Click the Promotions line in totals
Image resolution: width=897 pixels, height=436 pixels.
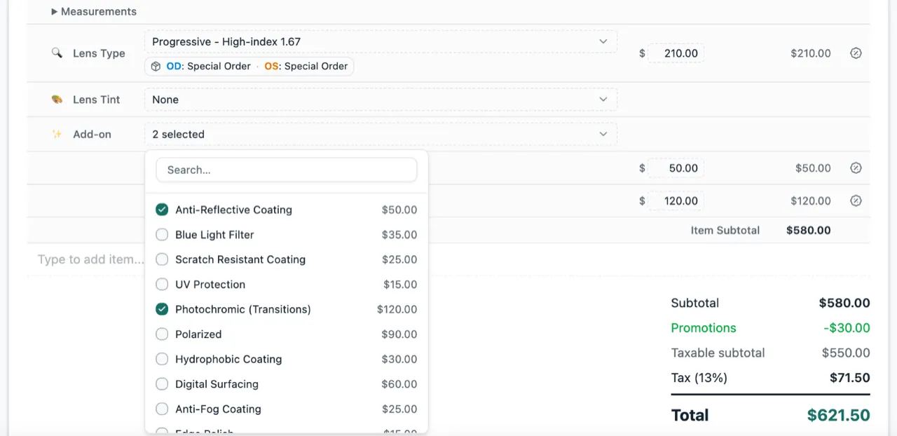coord(770,328)
